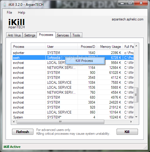Select svchost row with ProcessID 1164
The width and height of the screenshot is (150, 152).
[73, 68]
